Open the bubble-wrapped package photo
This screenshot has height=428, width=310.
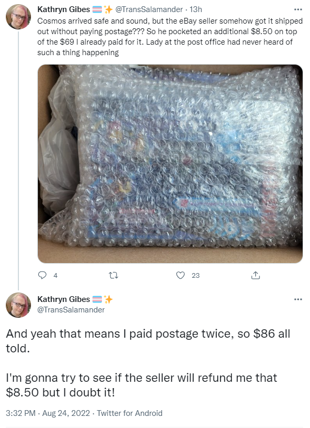170,164
